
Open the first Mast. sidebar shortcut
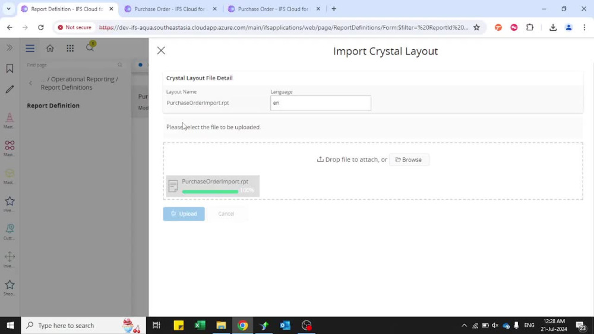(10, 120)
